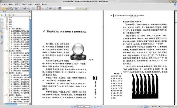
Task: Open the Attachments paperclip panel
Action: pyautogui.click(x=2, y=37)
